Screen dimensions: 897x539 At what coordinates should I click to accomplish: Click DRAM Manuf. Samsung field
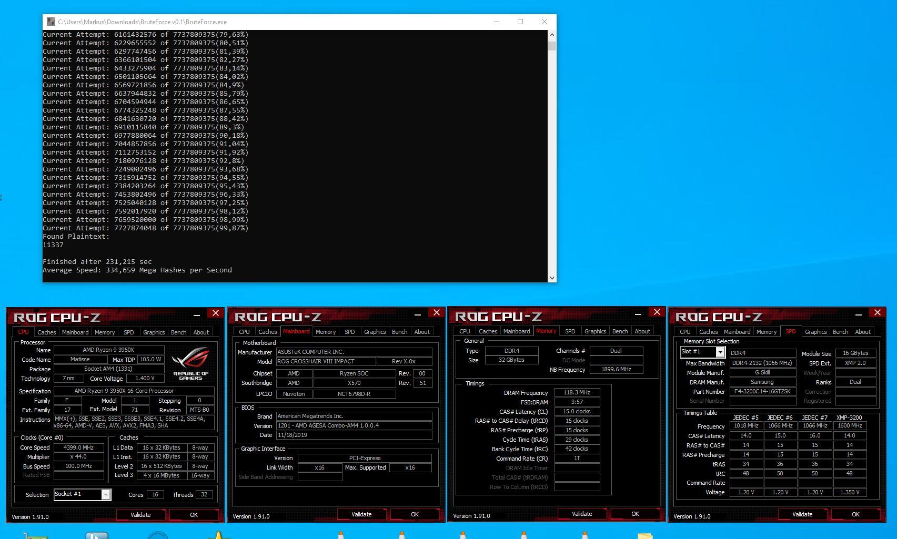click(762, 382)
